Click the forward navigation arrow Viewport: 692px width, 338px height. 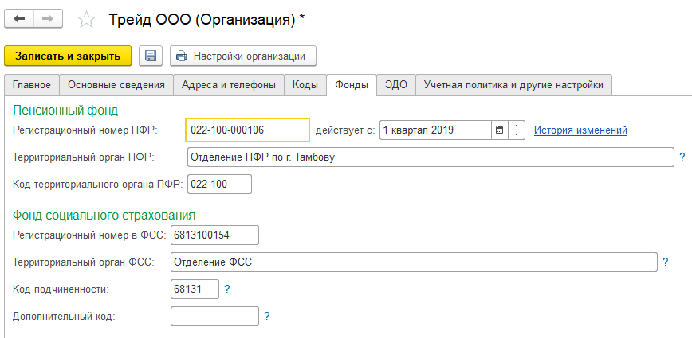(48, 17)
